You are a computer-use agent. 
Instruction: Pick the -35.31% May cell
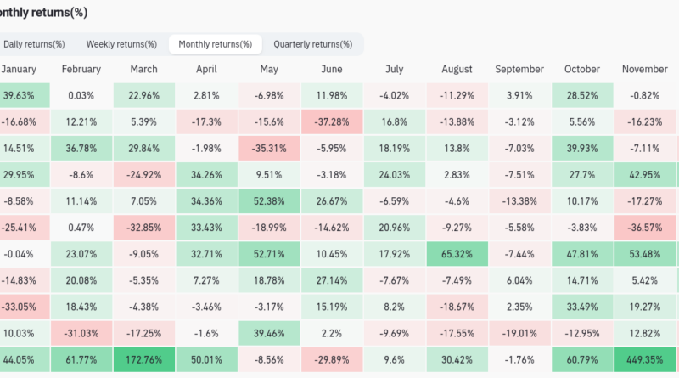click(x=270, y=149)
